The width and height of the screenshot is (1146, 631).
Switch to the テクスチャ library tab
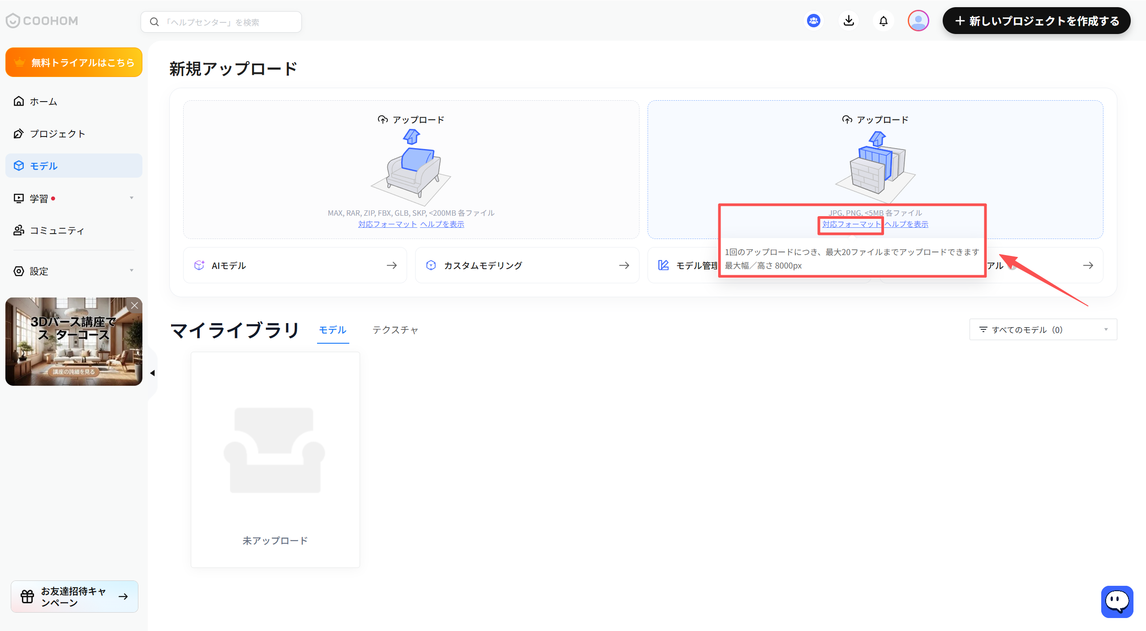pos(395,330)
